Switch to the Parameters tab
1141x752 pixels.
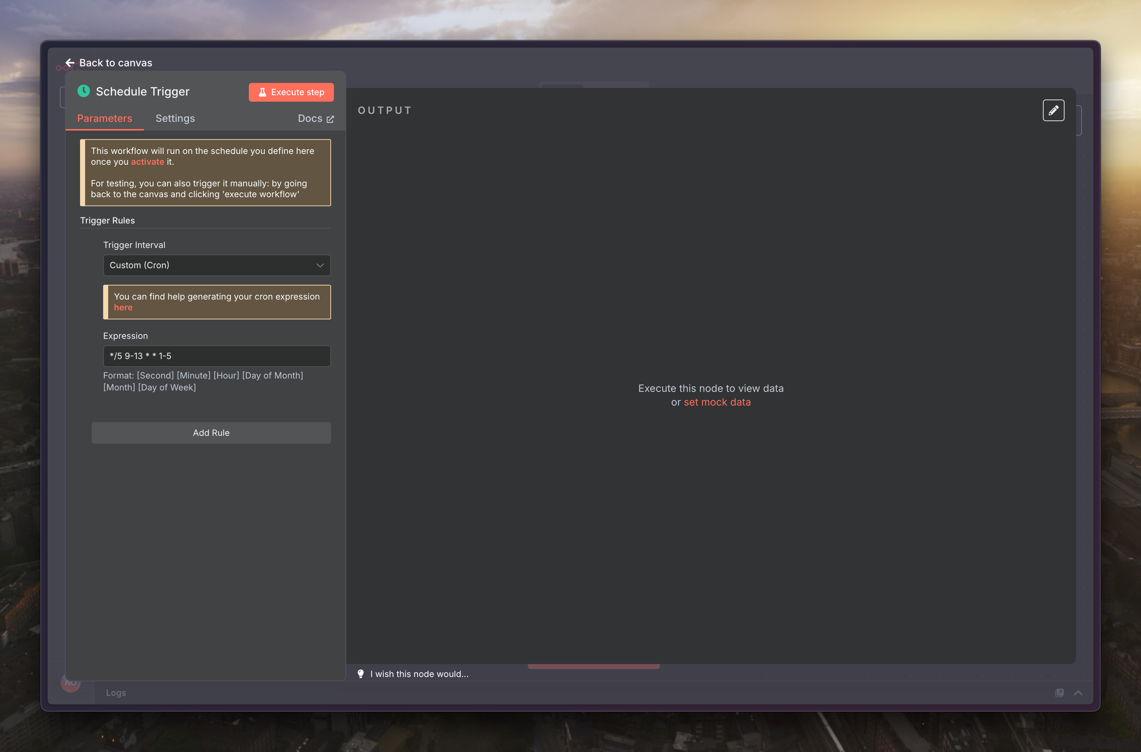pos(105,119)
